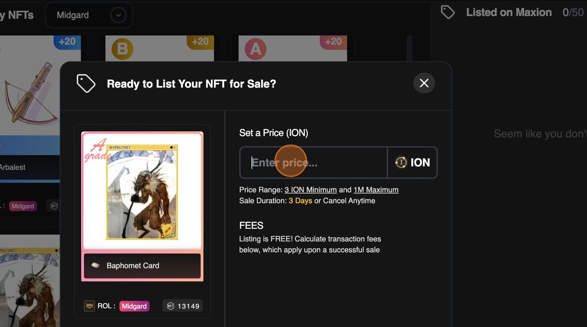The image size is (587, 327).
Task: Expand the dropdown chevron next to Midgard
Action: (118, 16)
